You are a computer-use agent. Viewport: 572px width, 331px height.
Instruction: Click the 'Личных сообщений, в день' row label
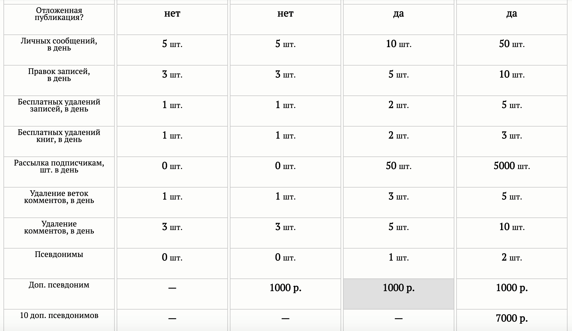point(59,44)
